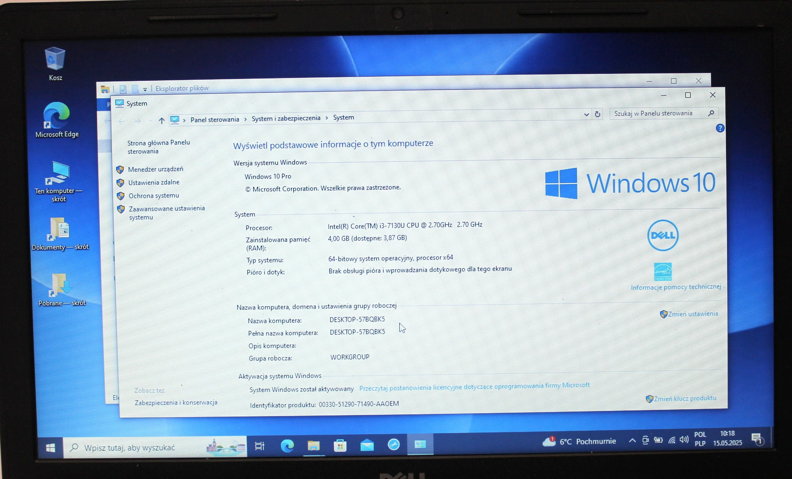This screenshot has width=792, height=479.
Task: Click the Panel sterowania breadcrumb
Action: point(215,119)
